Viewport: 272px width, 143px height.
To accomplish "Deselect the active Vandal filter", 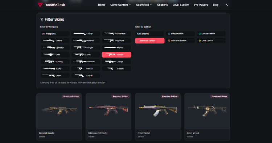I will coord(116,55).
